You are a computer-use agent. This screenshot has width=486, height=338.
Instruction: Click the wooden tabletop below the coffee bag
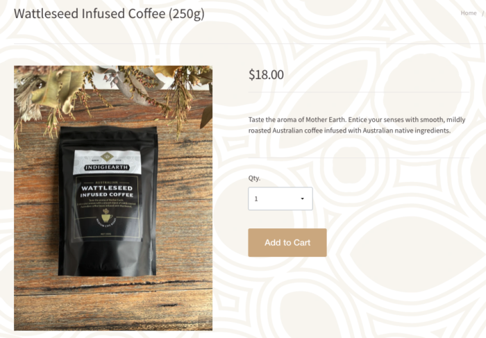pyautogui.click(x=113, y=303)
